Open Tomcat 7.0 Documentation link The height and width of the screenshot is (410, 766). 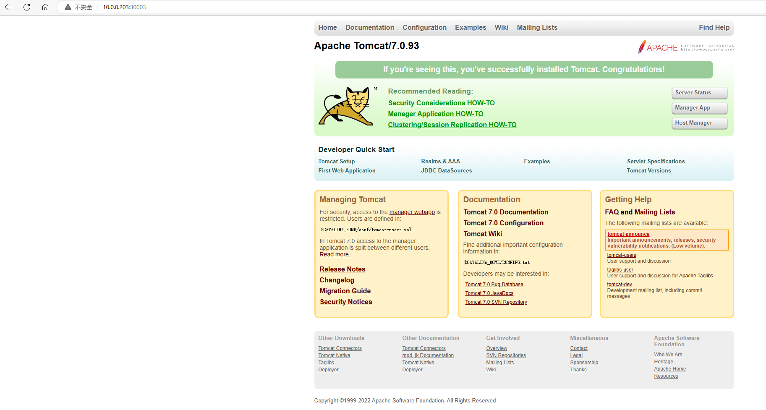506,212
